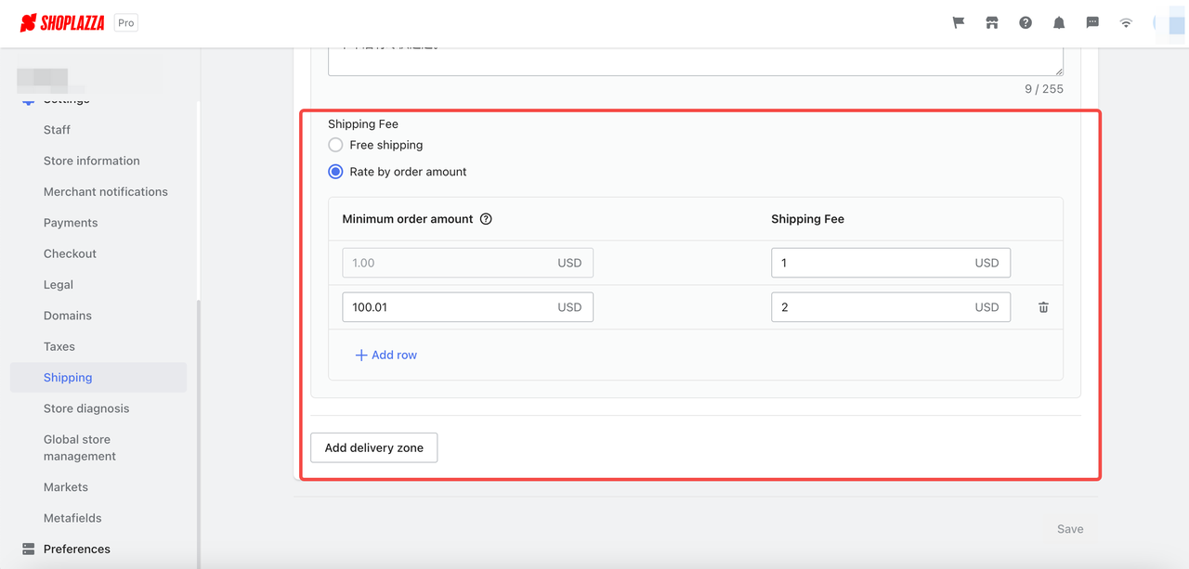Open the Preferences section

click(77, 549)
